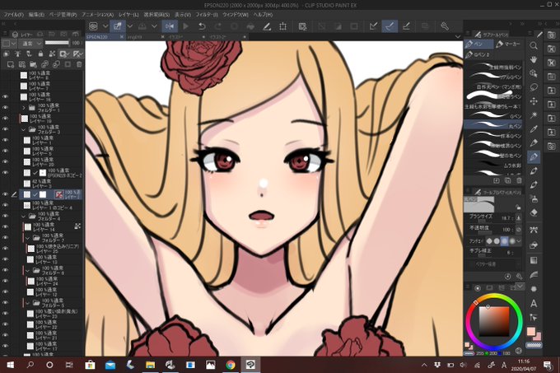Select the Text tool (A icon)
Image resolution: width=560 pixels, height=373 pixels.
coord(534,303)
